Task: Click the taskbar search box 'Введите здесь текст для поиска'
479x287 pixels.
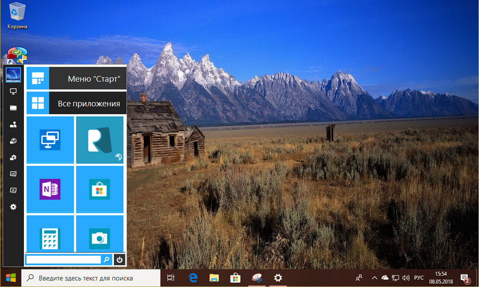Action: [91, 278]
